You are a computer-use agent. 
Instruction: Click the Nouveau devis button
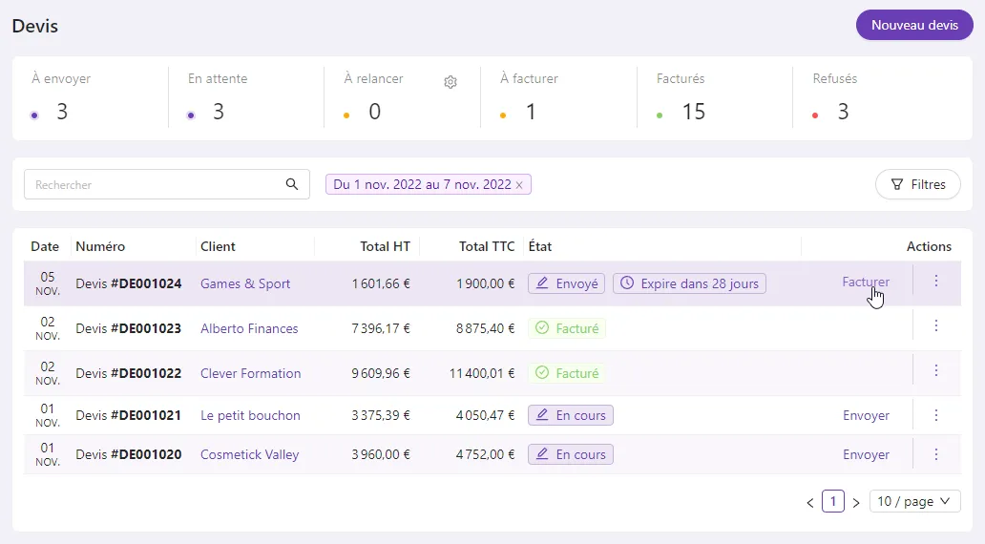click(914, 25)
